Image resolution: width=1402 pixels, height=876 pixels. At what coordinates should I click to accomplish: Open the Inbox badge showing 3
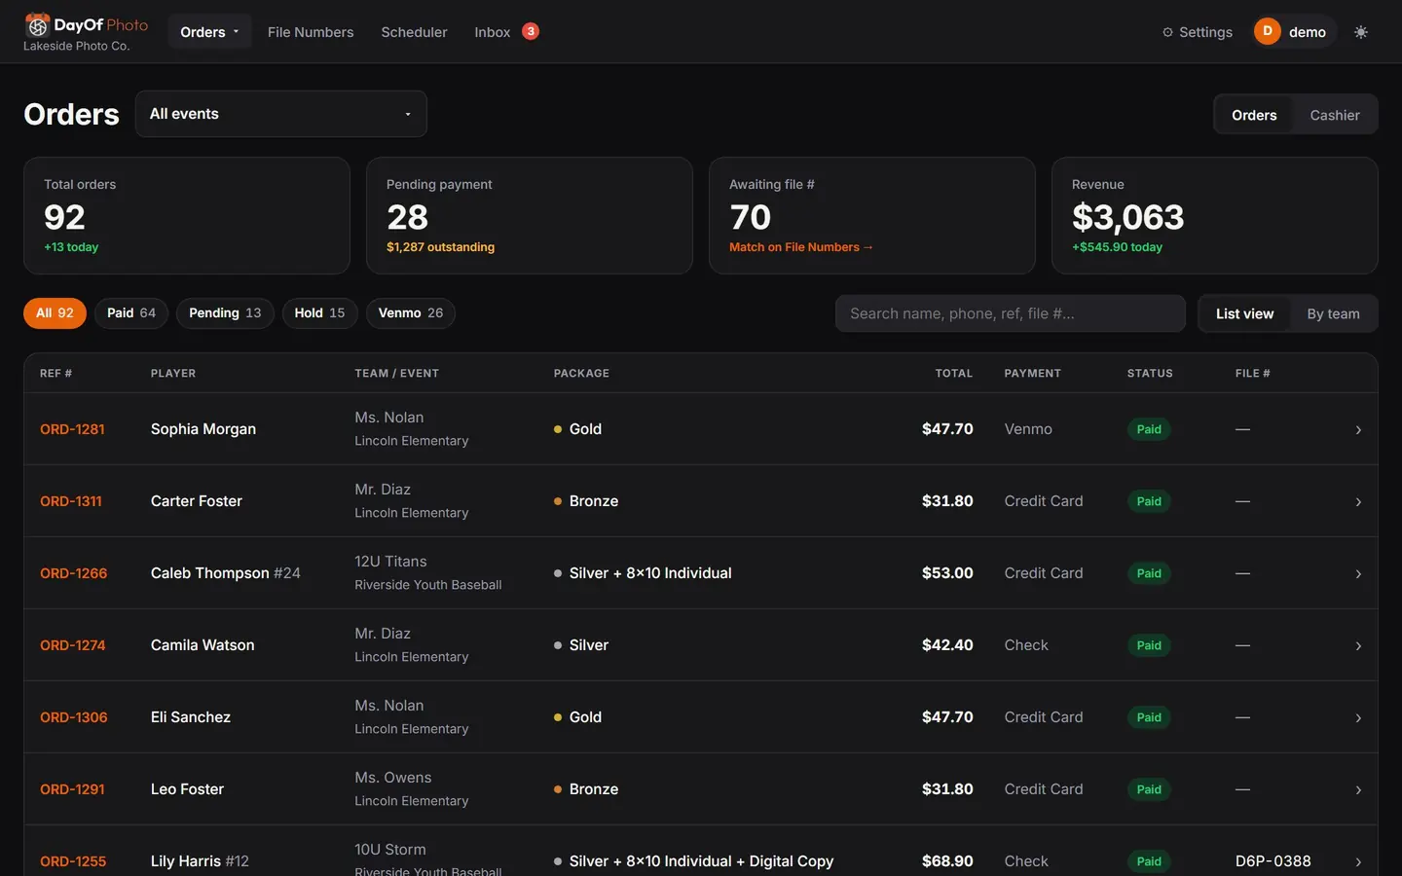(531, 31)
